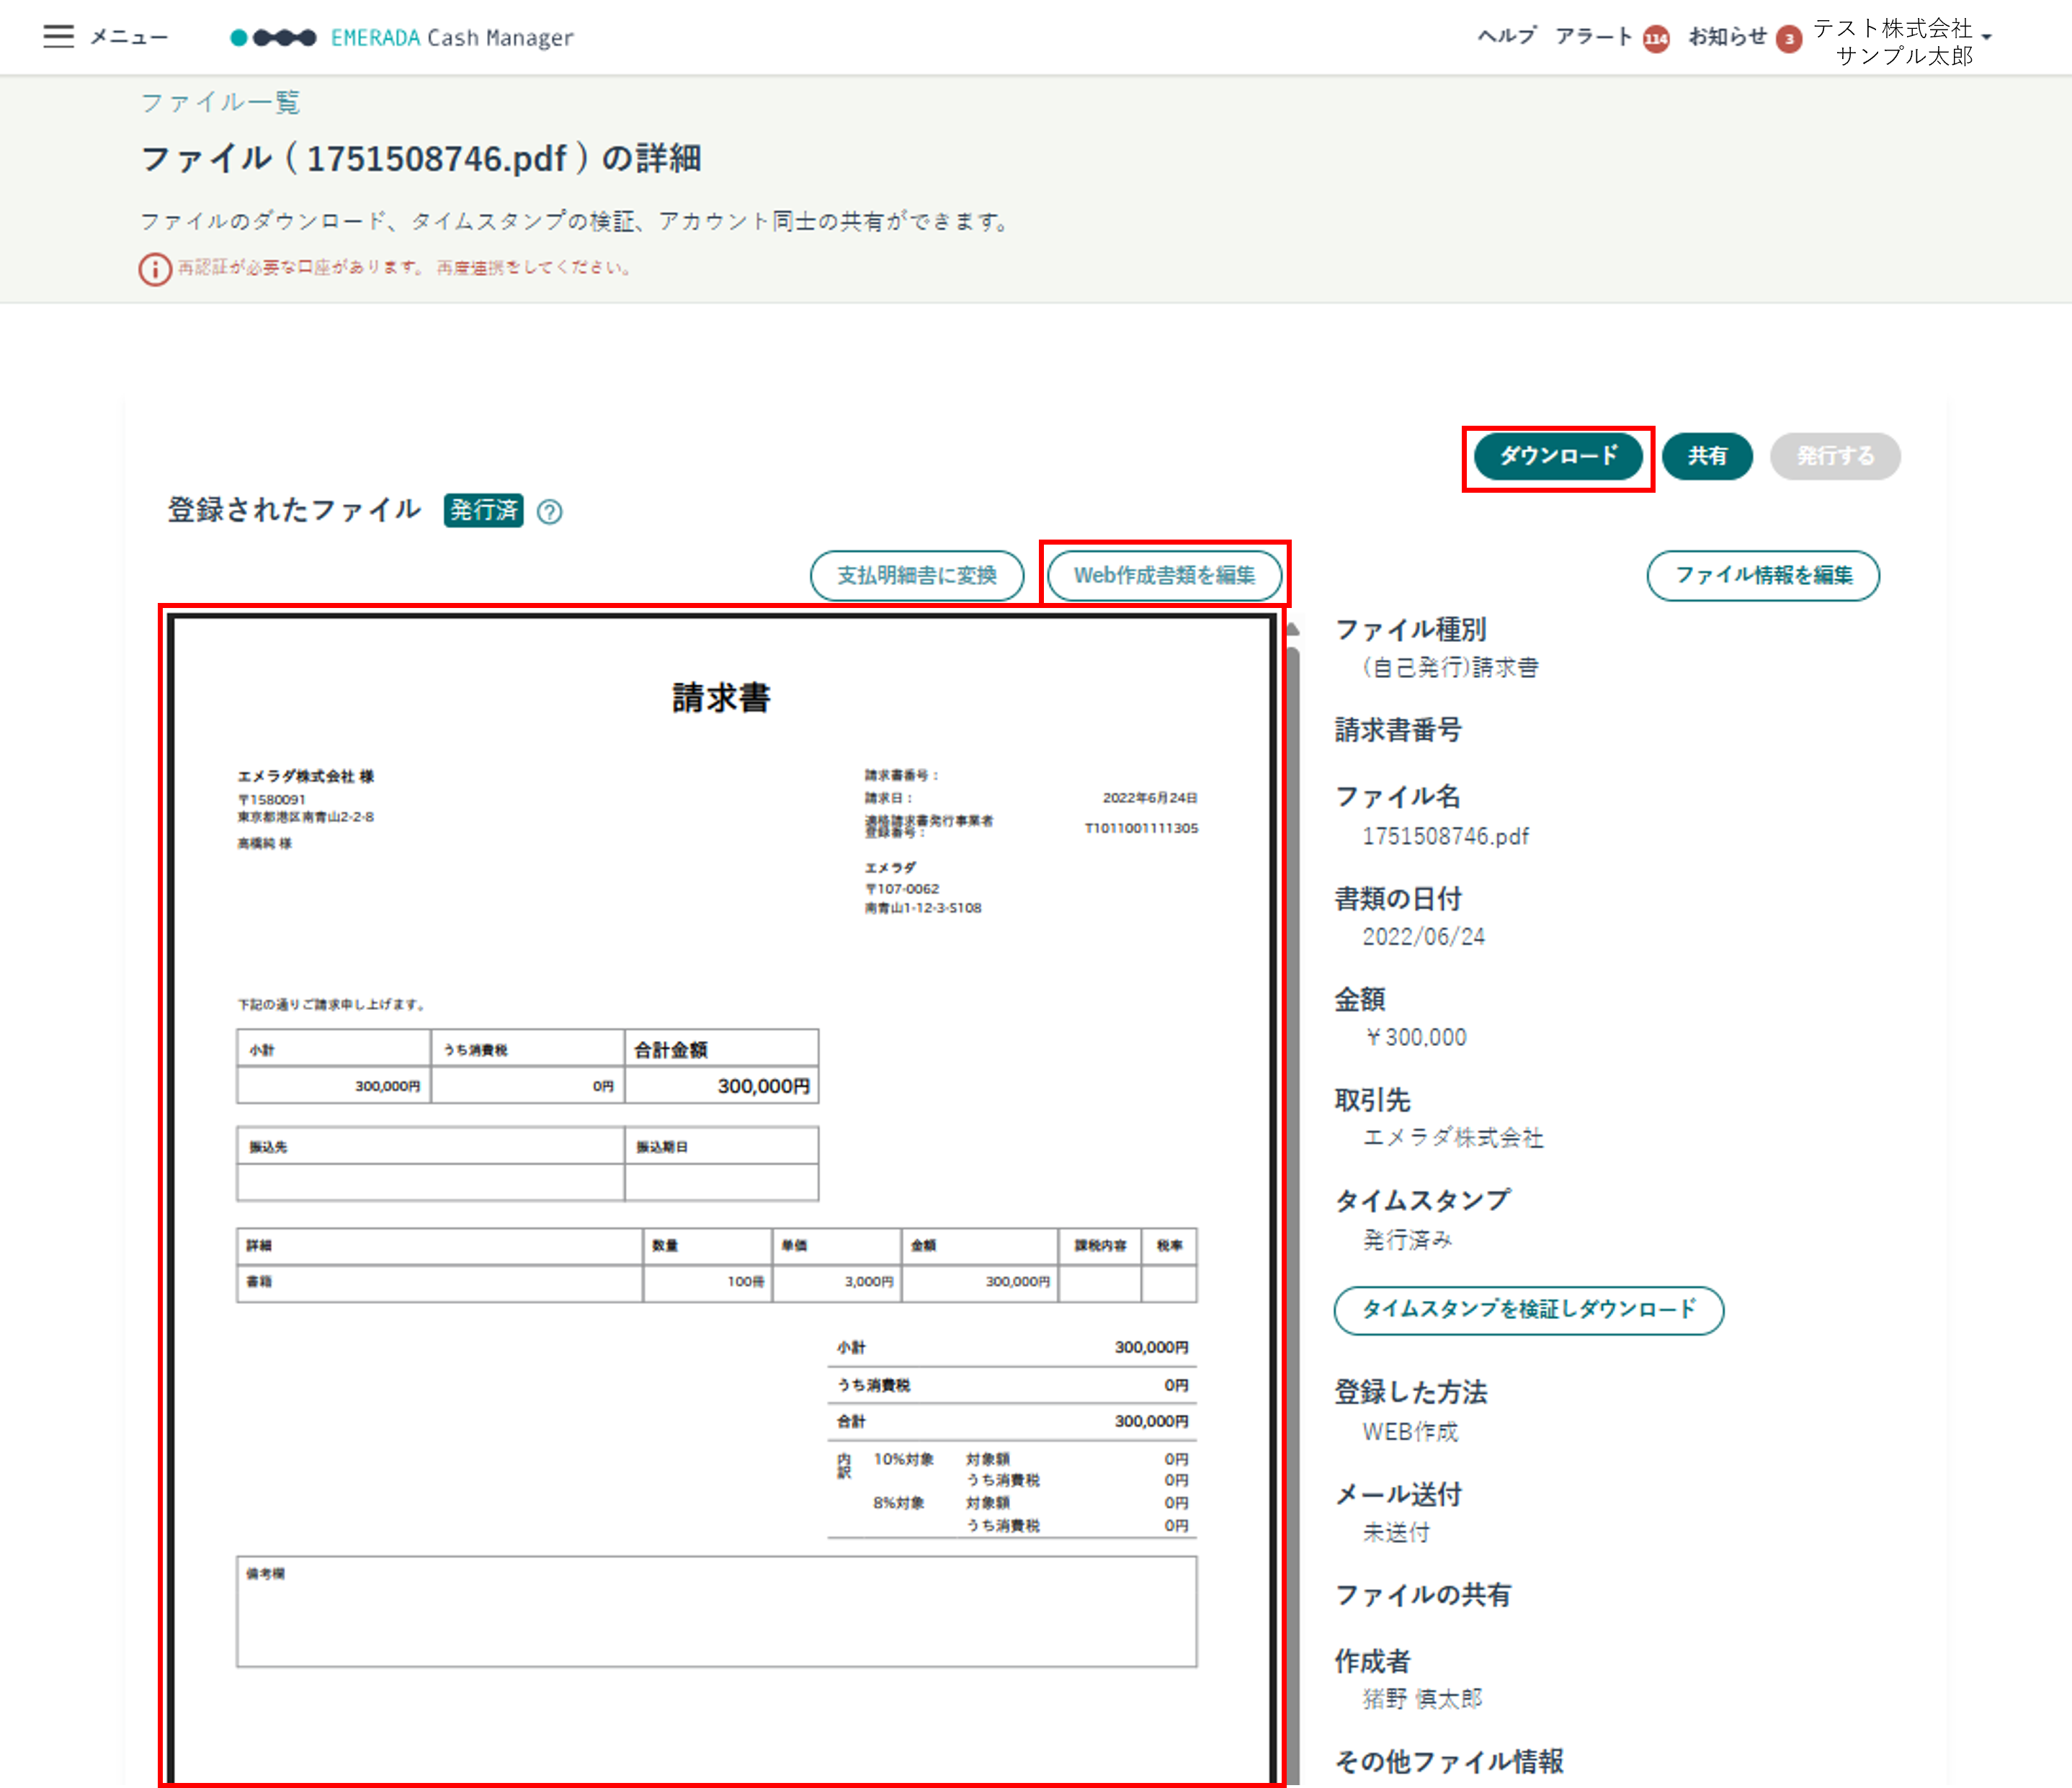Screen dimensions: 2072x1788
Task: Click the red warning info icon
Action: (155, 269)
